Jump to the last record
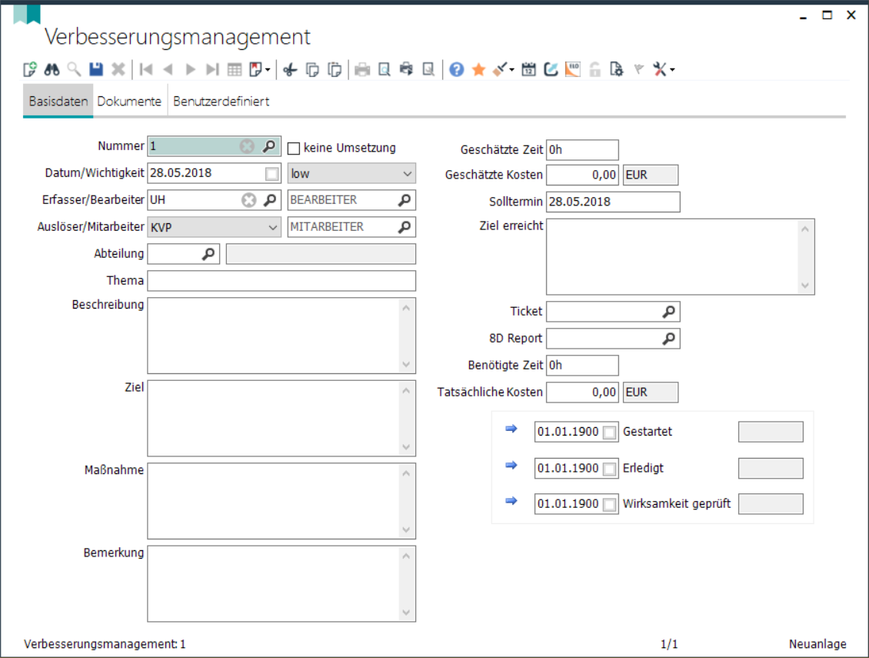This screenshot has width=869, height=658. [x=212, y=69]
